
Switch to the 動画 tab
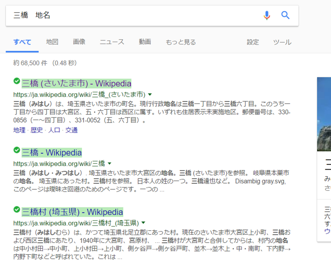pyautogui.click(x=145, y=42)
